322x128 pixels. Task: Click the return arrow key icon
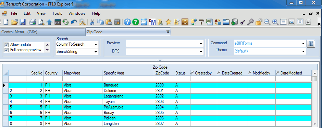(x=308, y=22)
